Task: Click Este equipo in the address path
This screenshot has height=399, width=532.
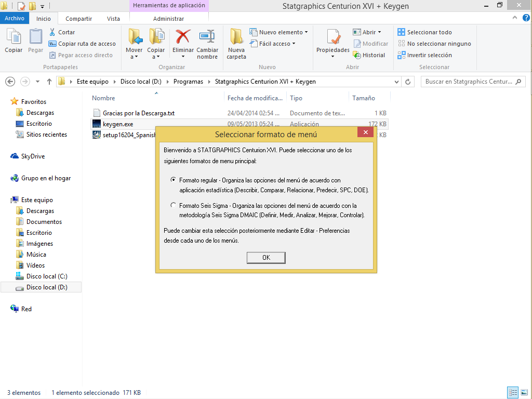Action: 92,82
